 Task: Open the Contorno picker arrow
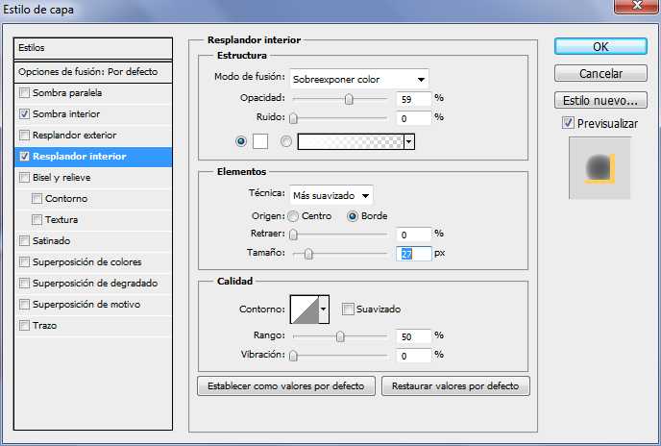pos(324,310)
